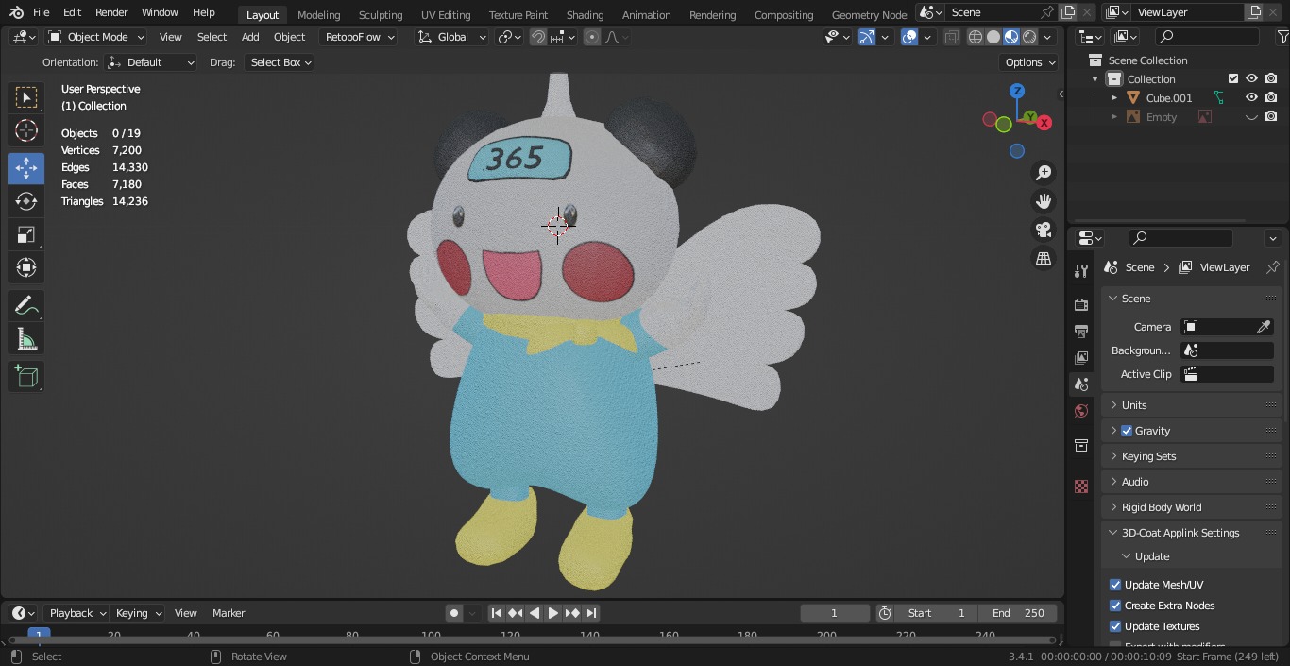The height and width of the screenshot is (666, 1290).
Task: Click the zoom magnifier viewport icon
Action: pos(1044,173)
